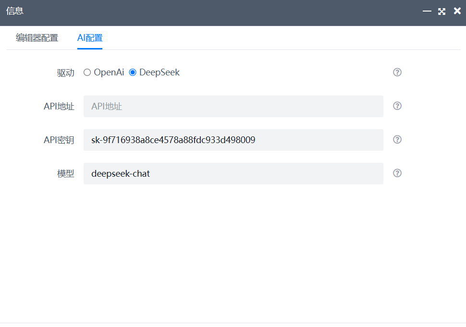Open help icon next to API密钥 field
This screenshot has width=466, height=327.
click(397, 140)
